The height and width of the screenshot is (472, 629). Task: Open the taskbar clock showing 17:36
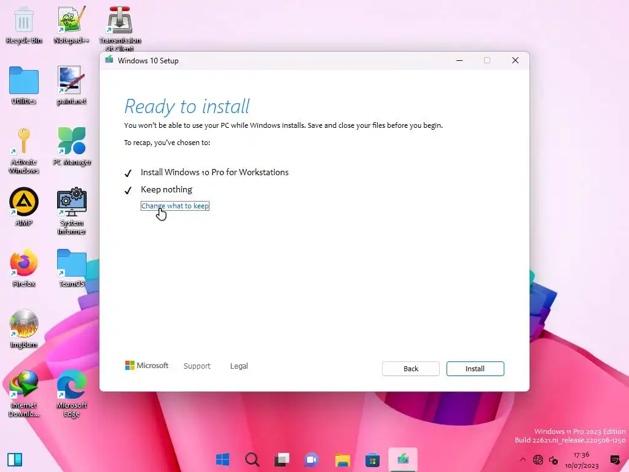(581, 460)
